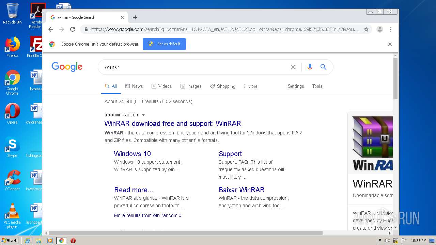Click the Opera taskbar icon
This screenshot has width=436, height=245.
pyautogui.click(x=73, y=241)
